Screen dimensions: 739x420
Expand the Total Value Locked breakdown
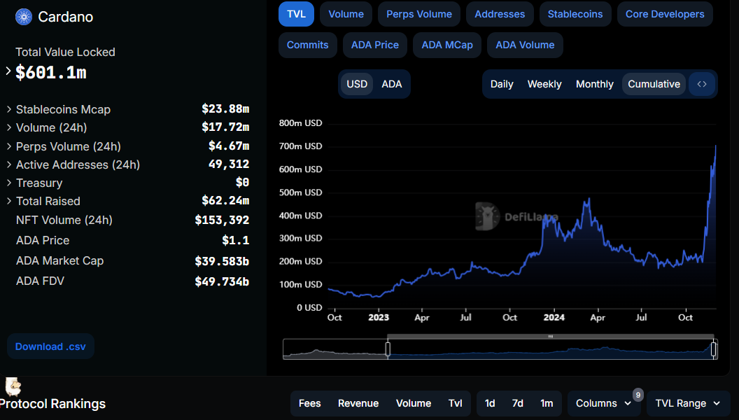point(8,71)
